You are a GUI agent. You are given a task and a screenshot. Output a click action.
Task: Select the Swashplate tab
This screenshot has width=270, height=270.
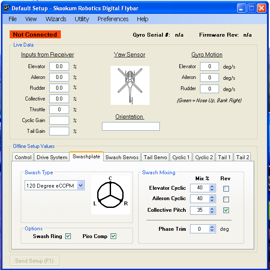pyautogui.click(x=86, y=157)
